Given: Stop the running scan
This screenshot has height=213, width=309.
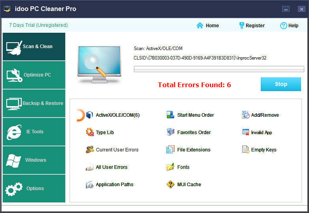Looking at the screenshot, I should (x=281, y=84).
